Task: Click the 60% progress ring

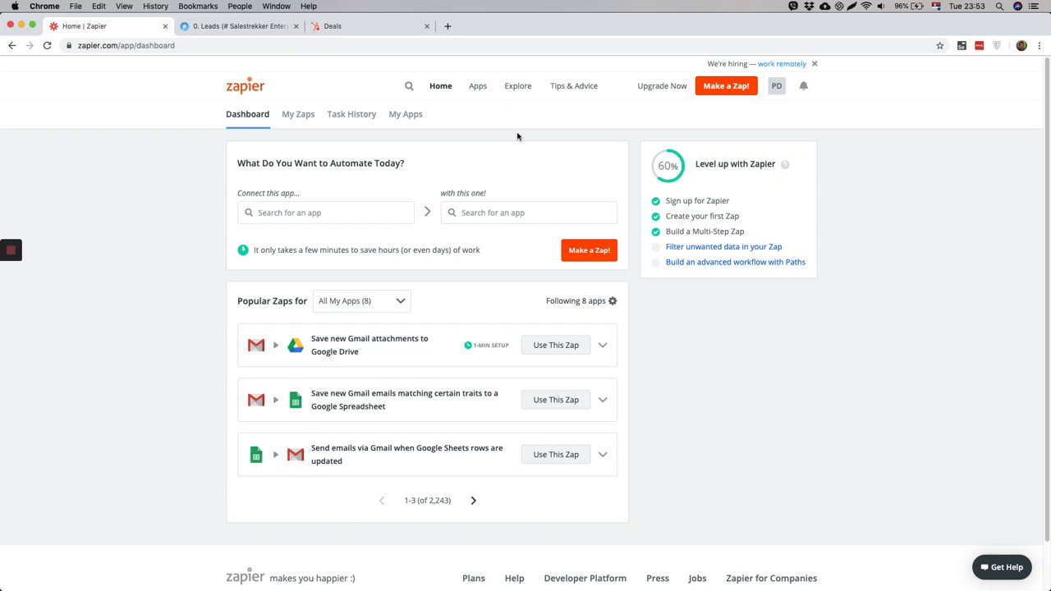Action: point(668,166)
